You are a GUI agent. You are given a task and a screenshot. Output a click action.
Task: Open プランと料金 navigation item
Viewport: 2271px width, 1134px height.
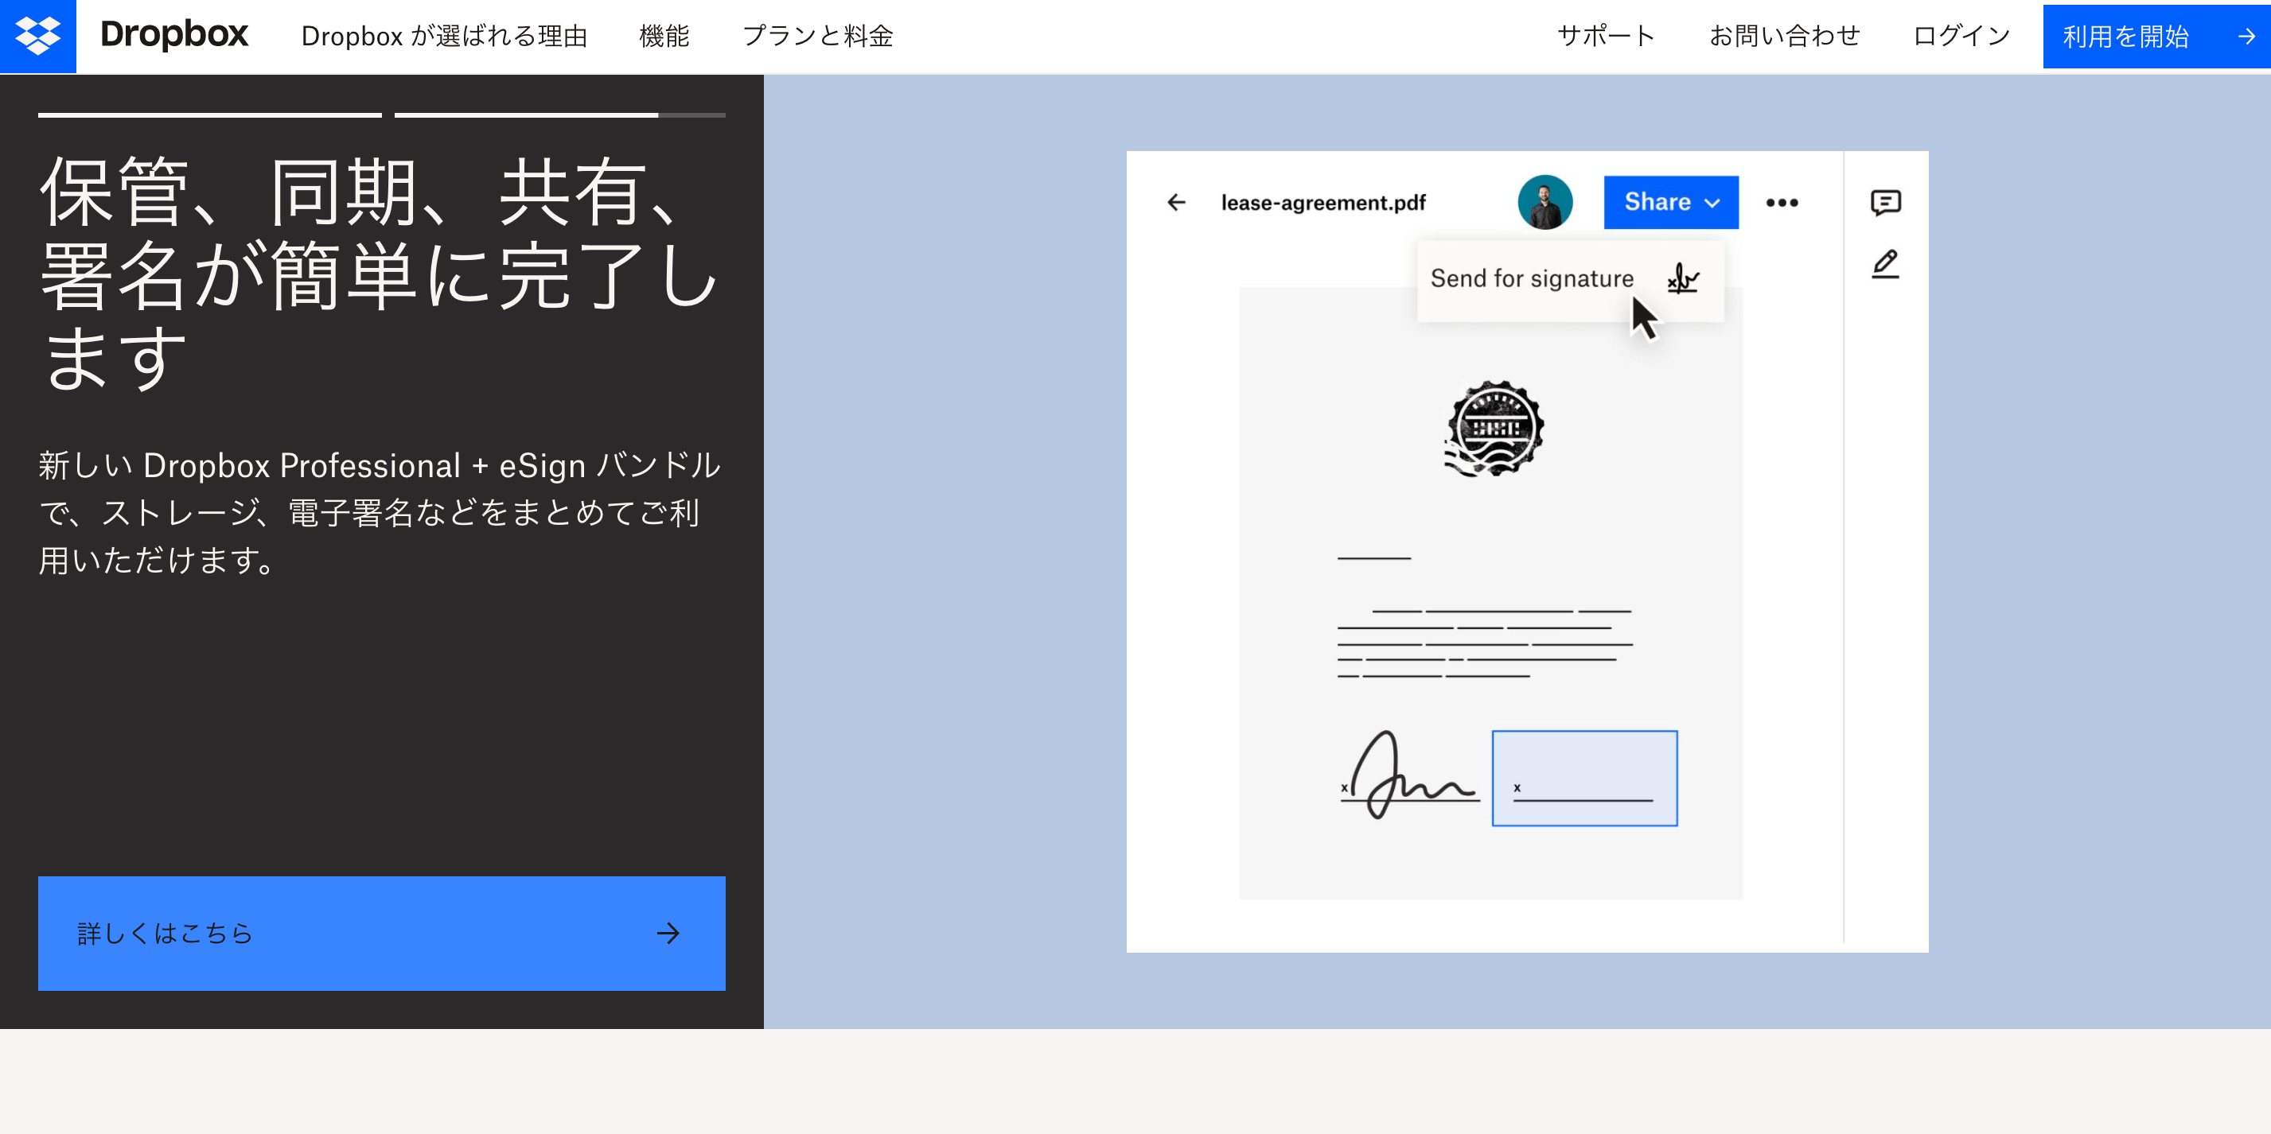tap(817, 36)
